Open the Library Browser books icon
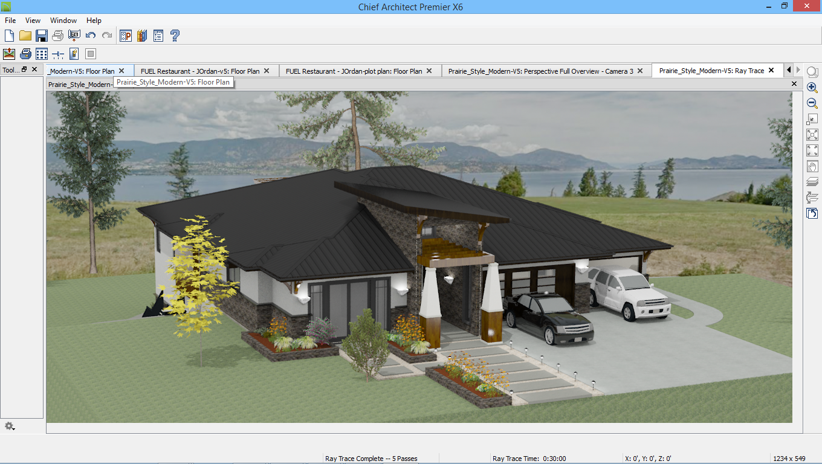 [x=142, y=36]
